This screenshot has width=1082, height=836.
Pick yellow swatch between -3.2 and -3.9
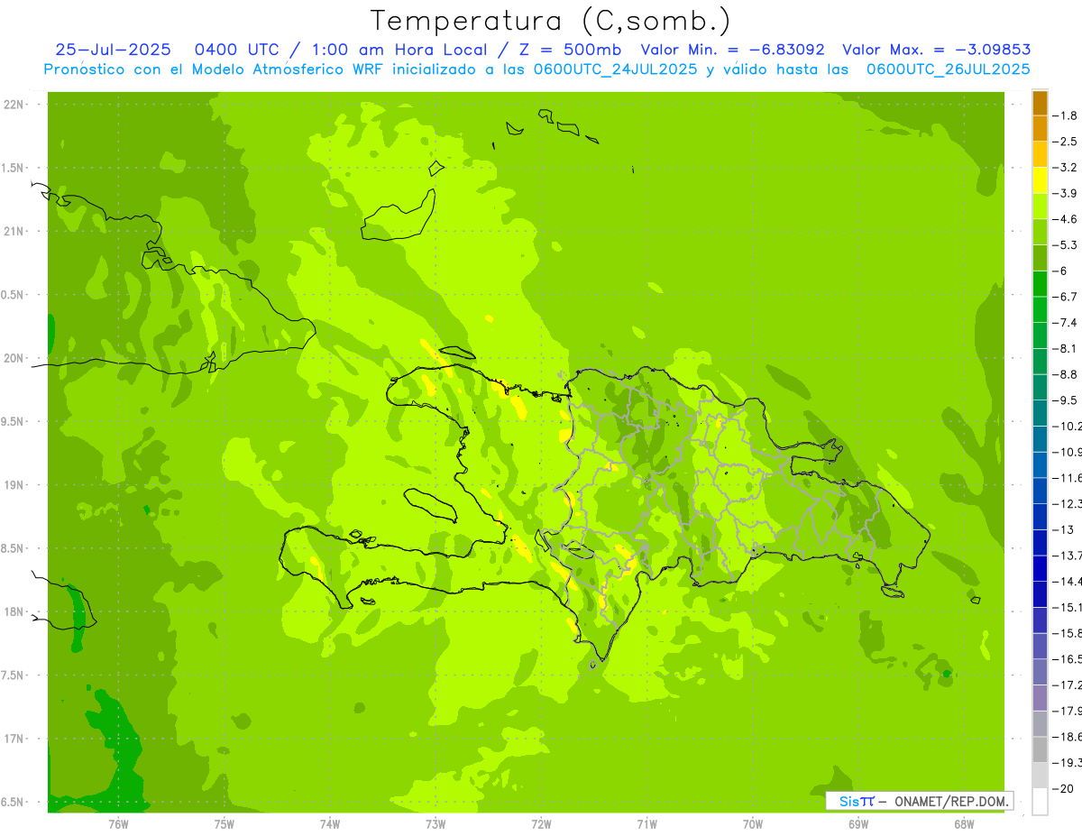[1040, 180]
